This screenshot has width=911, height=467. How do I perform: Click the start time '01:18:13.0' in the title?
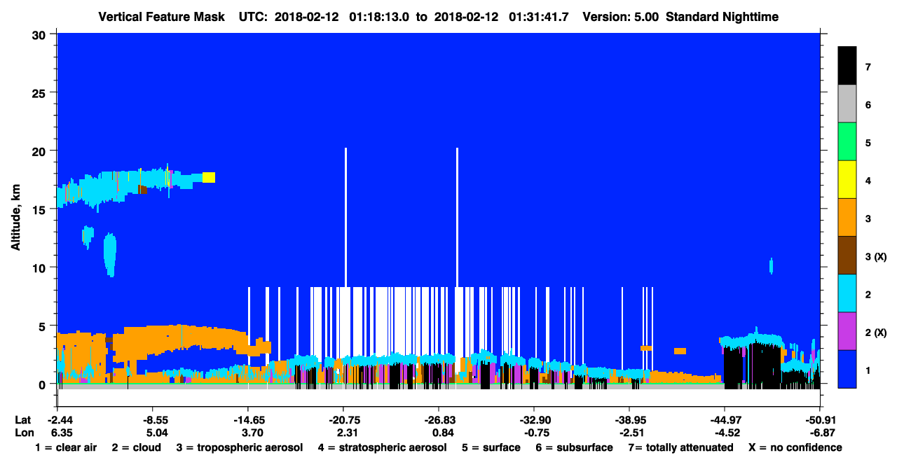point(380,16)
